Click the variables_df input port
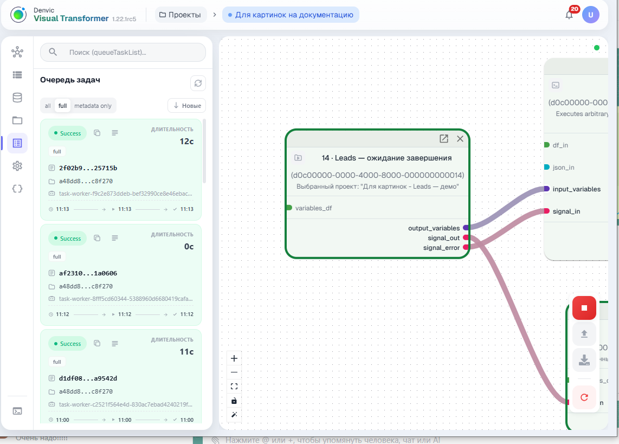Screen dimensions: 619x444 pos(289,208)
